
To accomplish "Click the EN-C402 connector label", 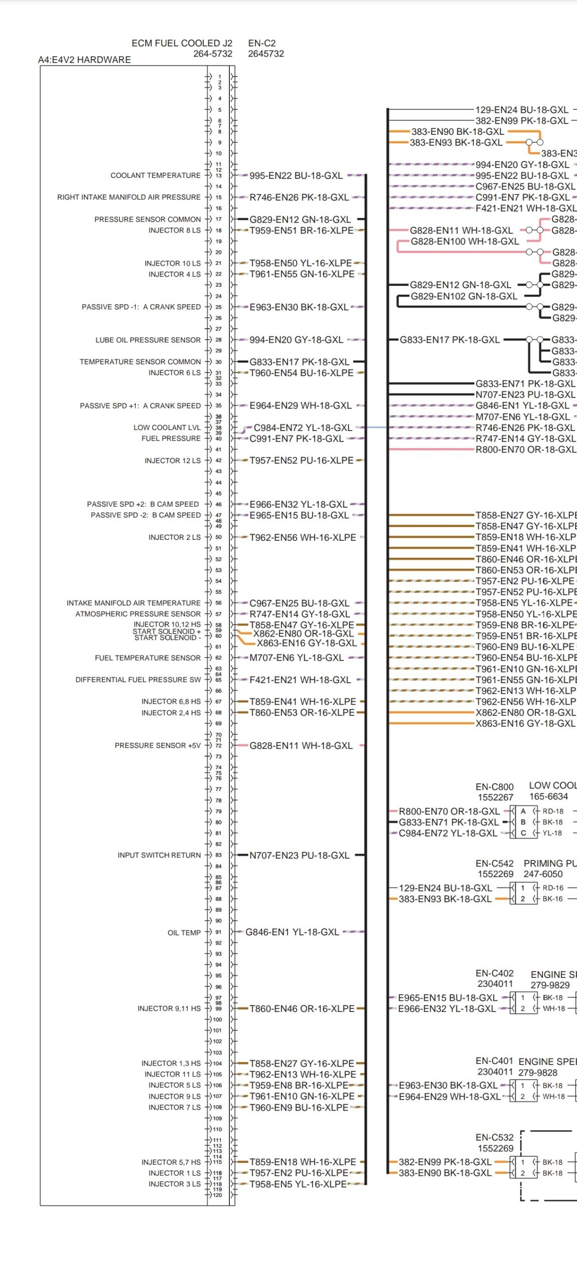I will pyautogui.click(x=494, y=973).
